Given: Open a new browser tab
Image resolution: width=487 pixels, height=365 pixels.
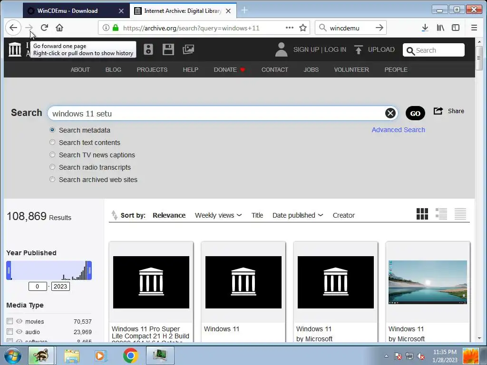Looking at the screenshot, I should click(244, 10).
